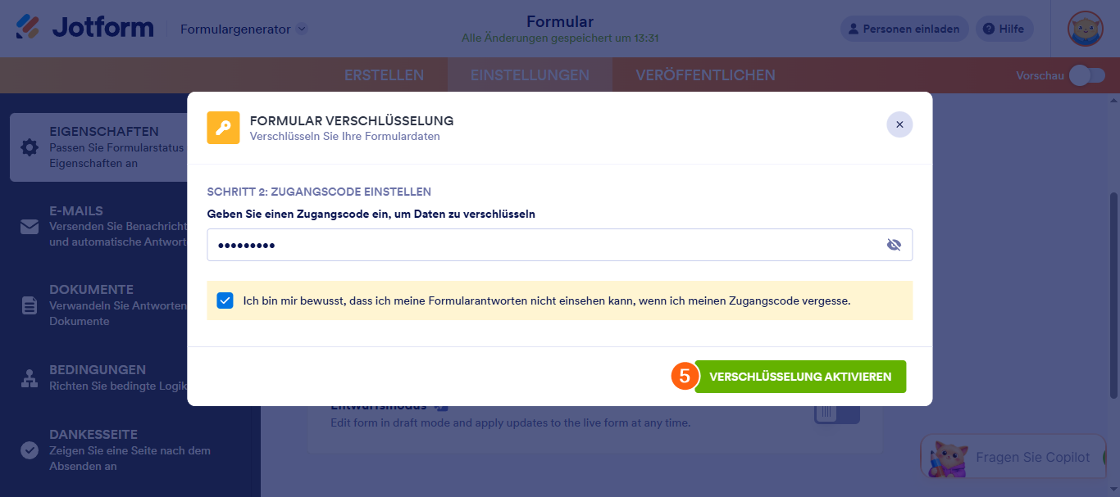The width and height of the screenshot is (1120, 497).
Task: Click the question mark icon in Hilfe
Action: (989, 29)
